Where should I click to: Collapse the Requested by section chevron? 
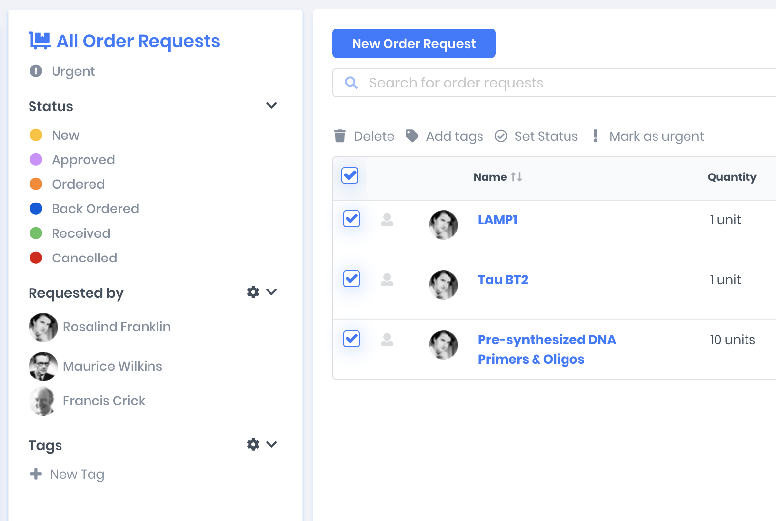pos(271,292)
